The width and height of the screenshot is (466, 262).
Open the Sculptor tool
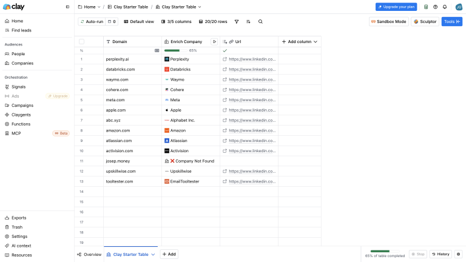click(425, 21)
